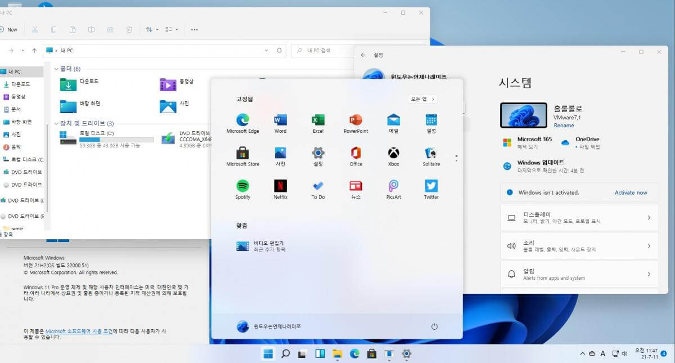
Task: Launch the Office app
Action: pyautogui.click(x=355, y=156)
